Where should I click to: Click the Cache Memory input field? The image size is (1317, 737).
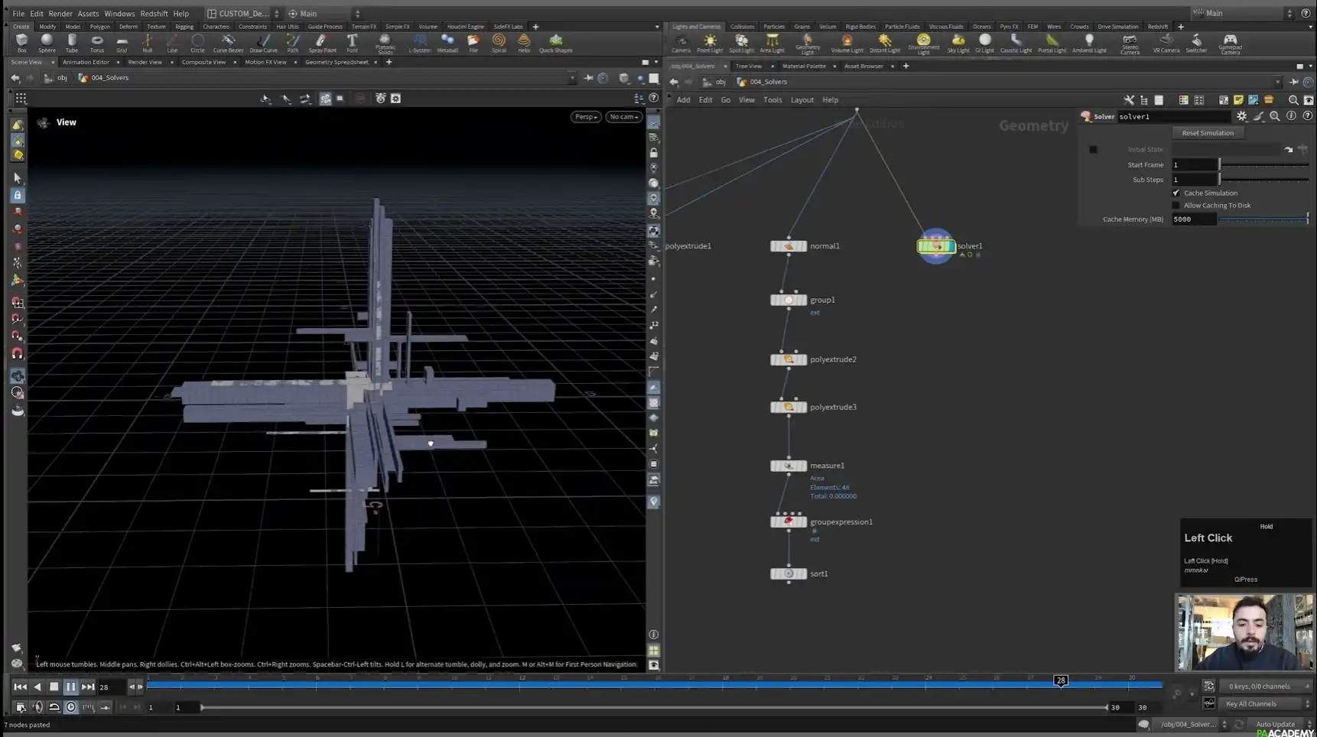pos(1193,219)
